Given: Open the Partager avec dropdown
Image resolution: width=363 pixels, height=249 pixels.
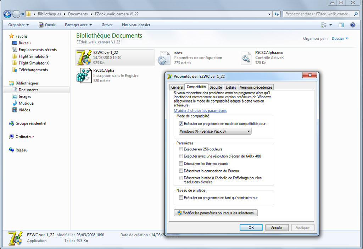Looking at the screenshot, I should (78, 25).
